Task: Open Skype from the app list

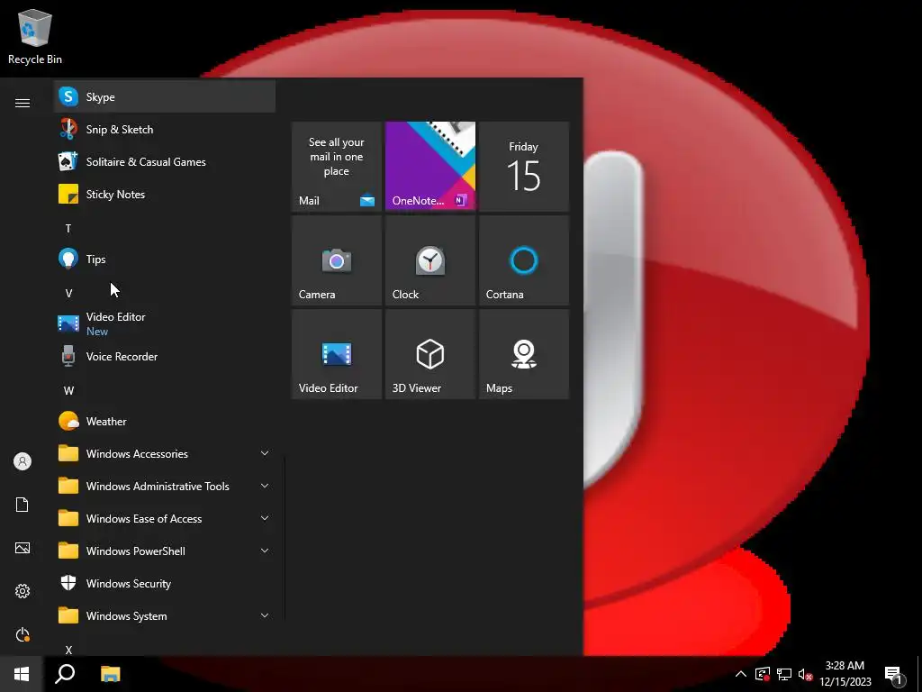Action: 165,96
